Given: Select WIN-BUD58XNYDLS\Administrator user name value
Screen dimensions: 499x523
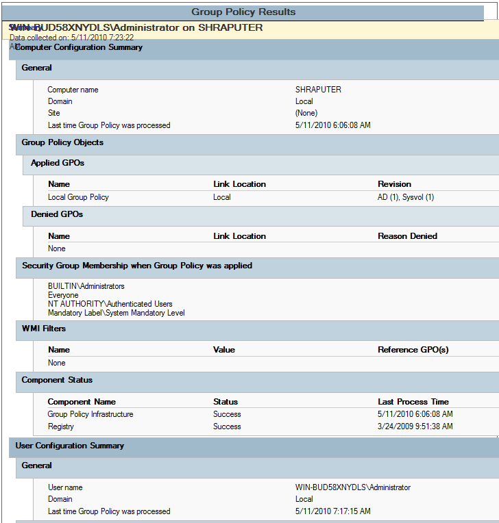Looking at the screenshot, I should point(353,487).
